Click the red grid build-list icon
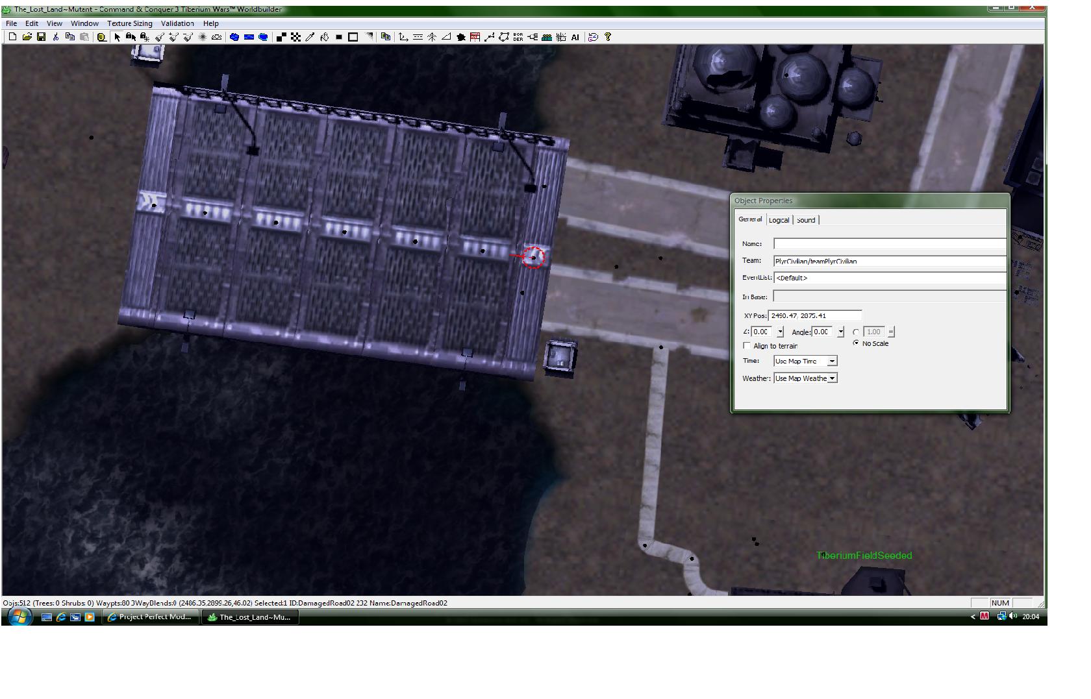1091x699 pixels. coord(475,37)
